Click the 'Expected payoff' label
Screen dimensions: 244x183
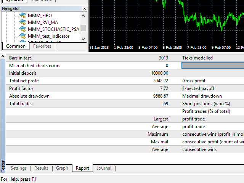pyautogui.click(x=198, y=88)
